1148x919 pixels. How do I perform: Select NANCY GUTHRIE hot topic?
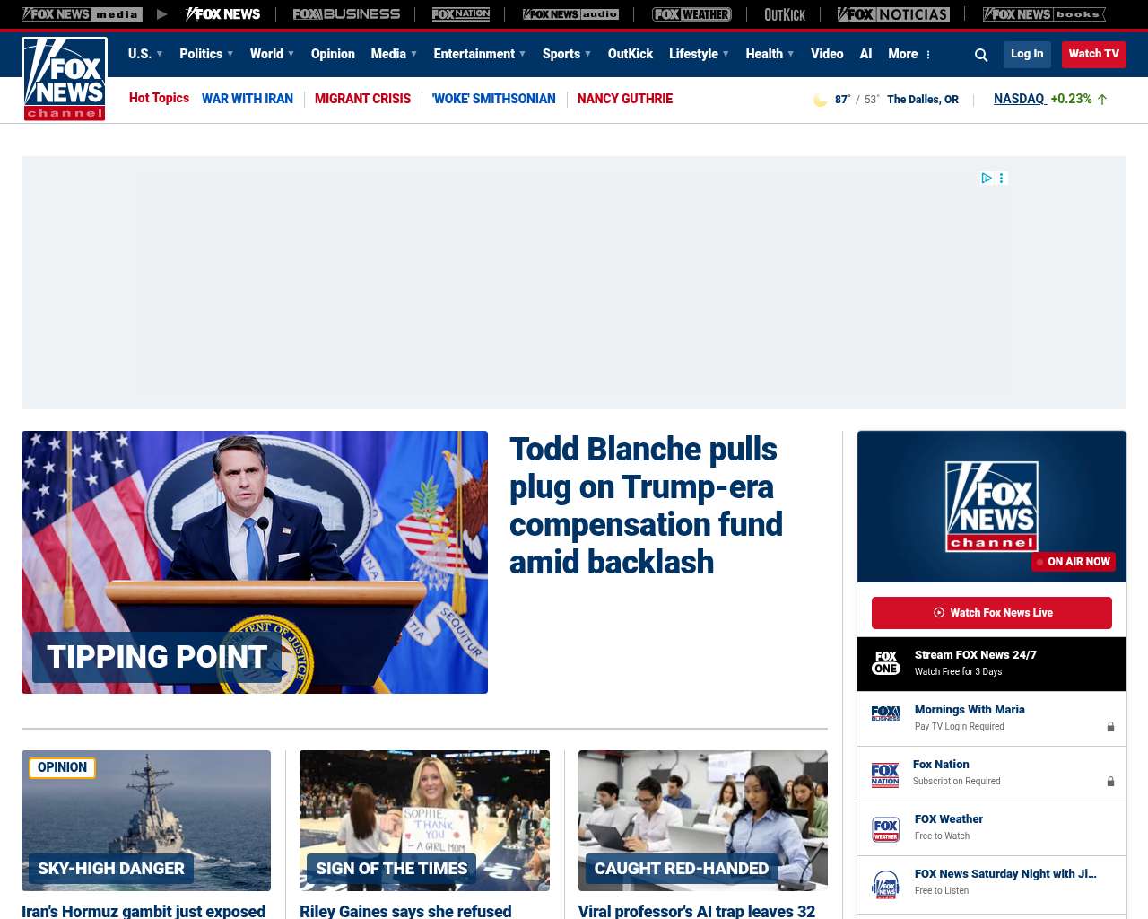click(x=625, y=99)
